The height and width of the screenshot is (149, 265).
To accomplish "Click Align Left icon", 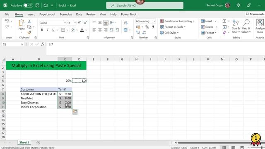I will tap(94, 30).
